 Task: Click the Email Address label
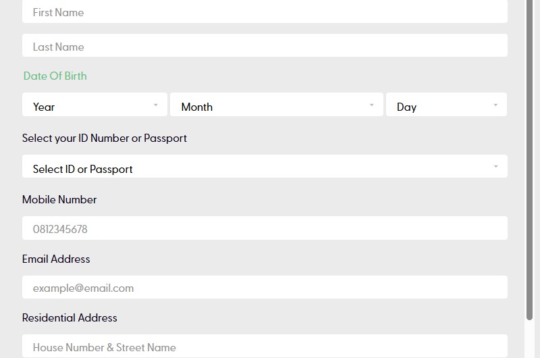pyautogui.click(x=56, y=259)
